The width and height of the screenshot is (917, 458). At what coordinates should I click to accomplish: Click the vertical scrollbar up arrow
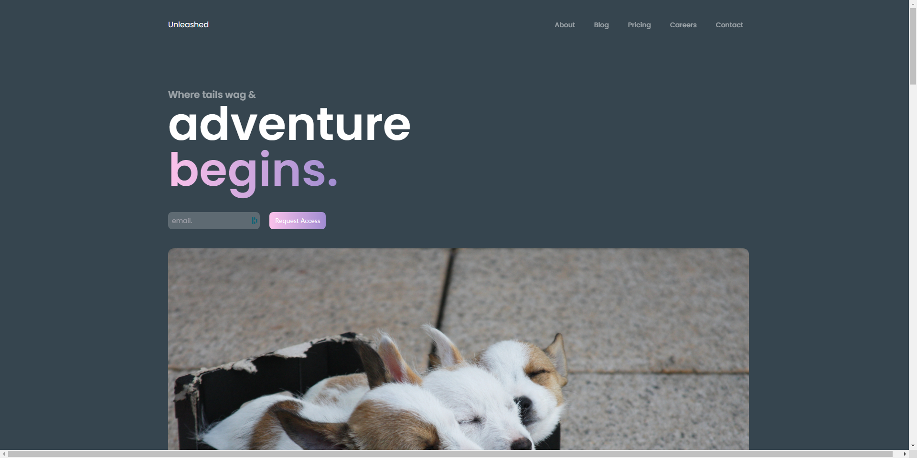(x=913, y=4)
